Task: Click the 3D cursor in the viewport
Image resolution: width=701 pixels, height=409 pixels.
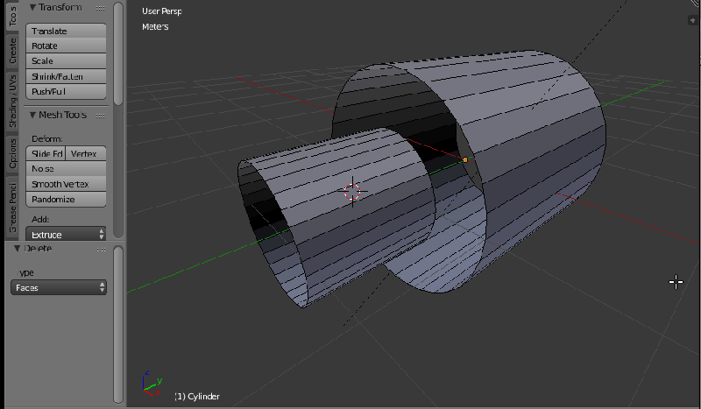Action: point(352,191)
